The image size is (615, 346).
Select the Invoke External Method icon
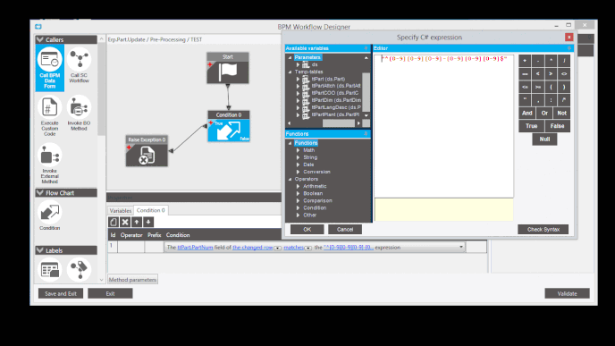click(50, 155)
